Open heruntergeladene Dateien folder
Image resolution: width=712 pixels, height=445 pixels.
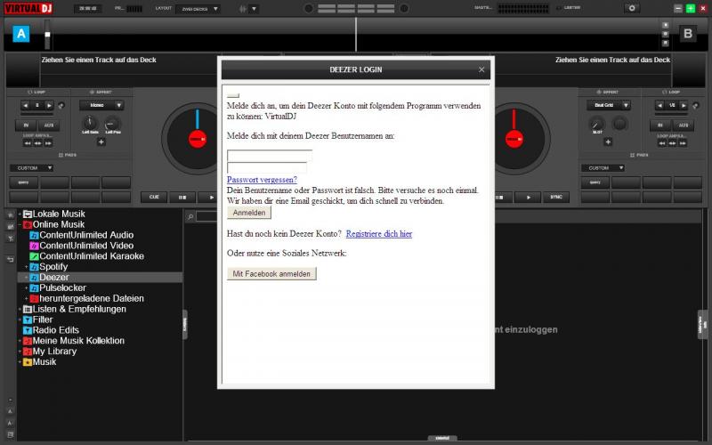click(86, 299)
